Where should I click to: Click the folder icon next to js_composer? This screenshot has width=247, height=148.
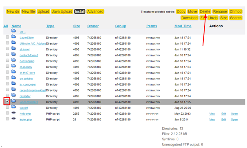[x=13, y=84]
